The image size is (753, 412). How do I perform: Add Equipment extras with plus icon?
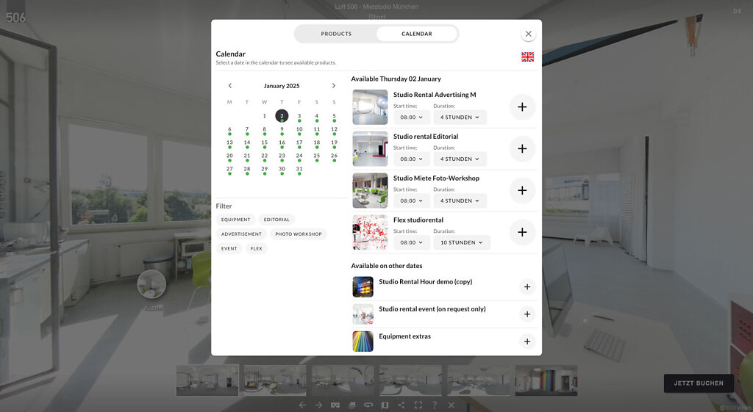pyautogui.click(x=527, y=341)
